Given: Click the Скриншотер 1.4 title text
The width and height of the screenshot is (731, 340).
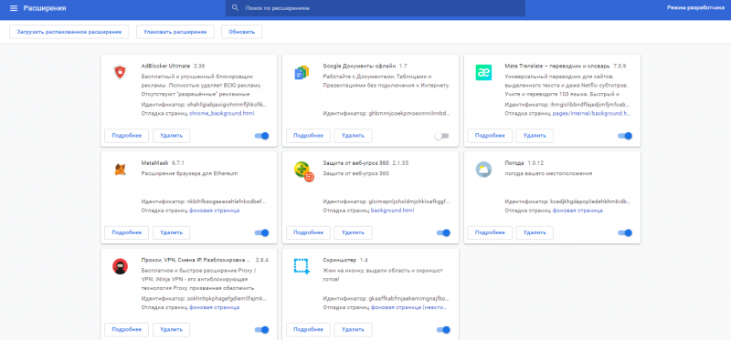Looking at the screenshot, I should click(x=345, y=260).
